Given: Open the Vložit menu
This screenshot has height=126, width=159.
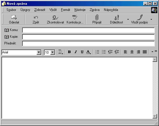Looking at the screenshot, I should coord(53,10).
